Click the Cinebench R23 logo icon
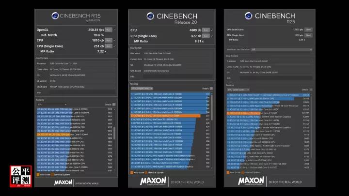Image resolution: width=349 pixels, height=196 pixels. tap(249, 16)
